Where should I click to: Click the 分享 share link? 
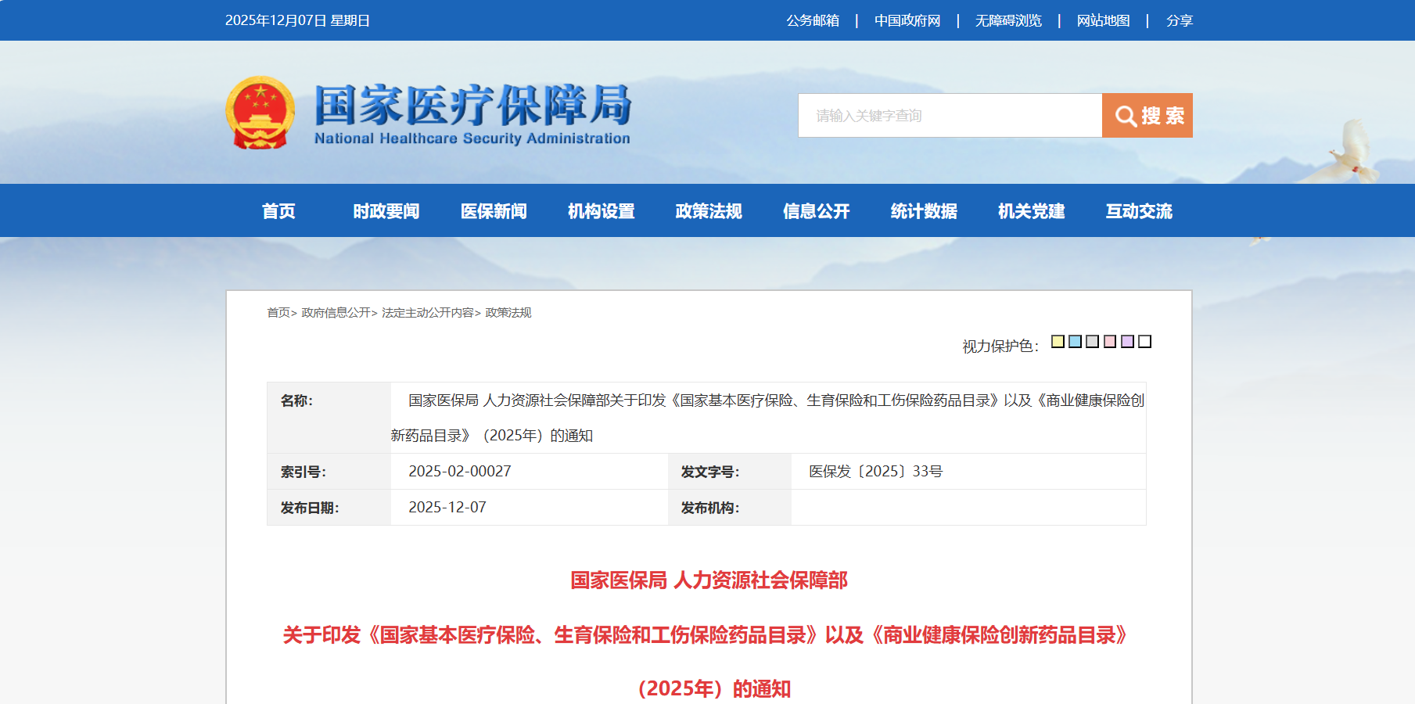pyautogui.click(x=1179, y=20)
